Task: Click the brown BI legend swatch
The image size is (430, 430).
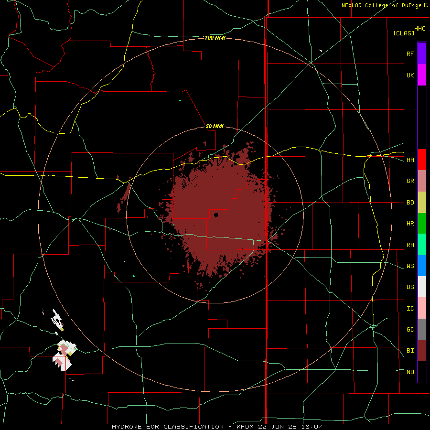Action: tap(422, 351)
